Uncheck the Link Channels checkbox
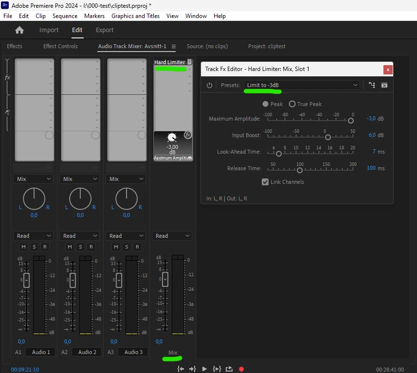Screen dimensions: 417x373 coord(265,182)
